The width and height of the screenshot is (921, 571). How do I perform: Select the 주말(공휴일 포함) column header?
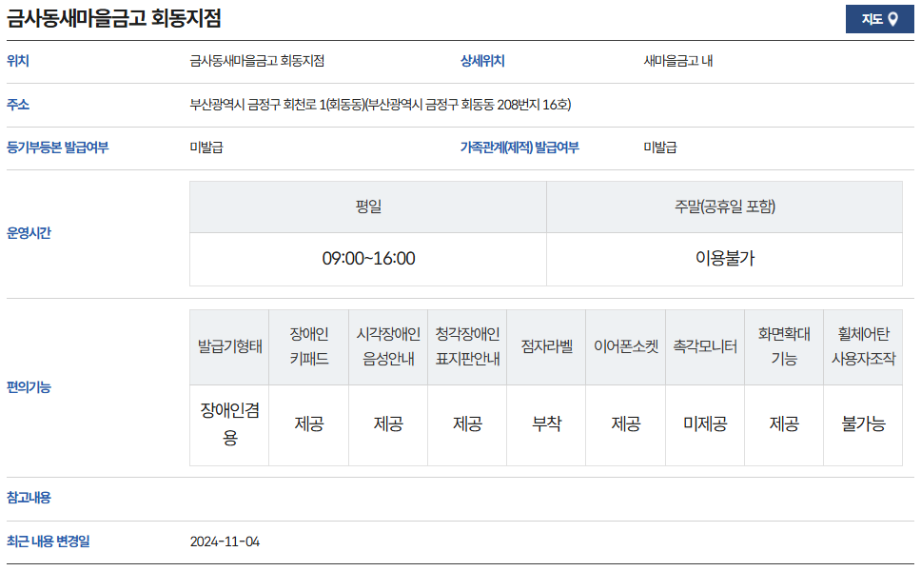(730, 207)
